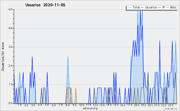Click the y-axis value 0.0
The width and height of the screenshot is (180, 111).
10,103
